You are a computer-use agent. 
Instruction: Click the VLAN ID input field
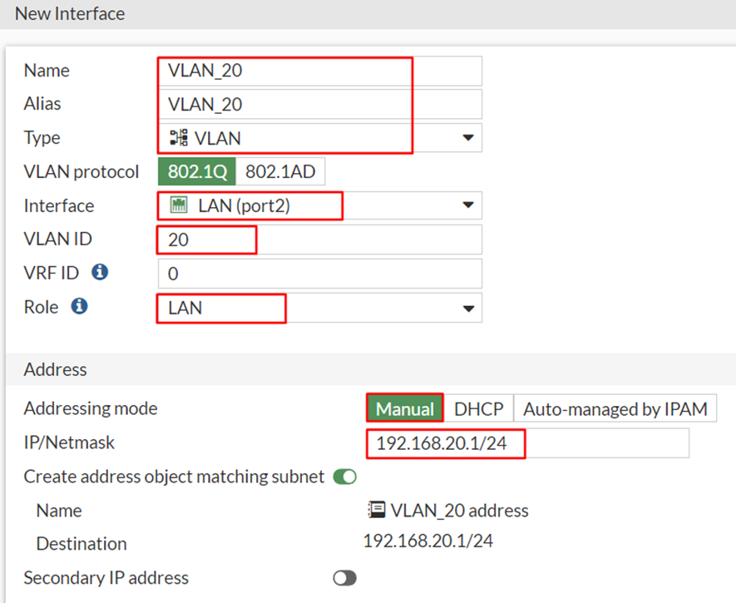[320, 240]
